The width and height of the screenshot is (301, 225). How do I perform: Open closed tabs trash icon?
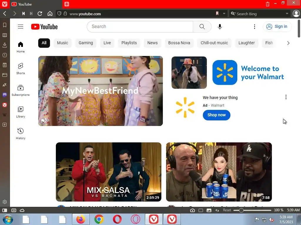pos(267,4)
